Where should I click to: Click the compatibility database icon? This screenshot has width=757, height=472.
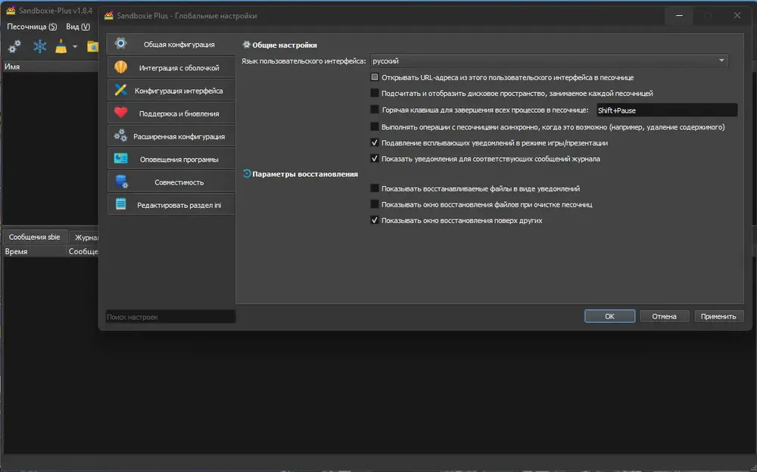click(x=121, y=182)
